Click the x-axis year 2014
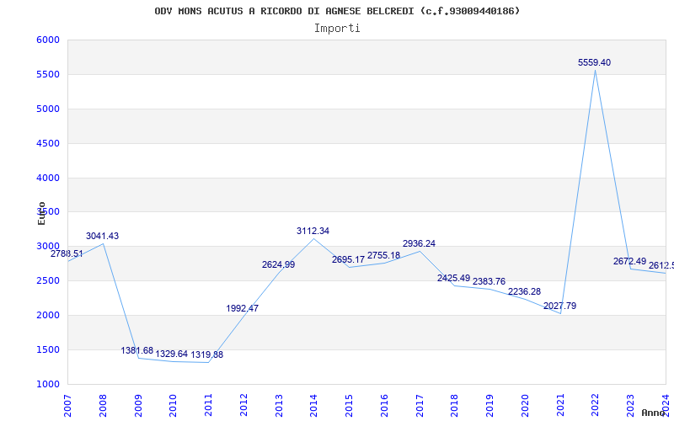Viewport: 674px width, 421px height. coord(314,406)
